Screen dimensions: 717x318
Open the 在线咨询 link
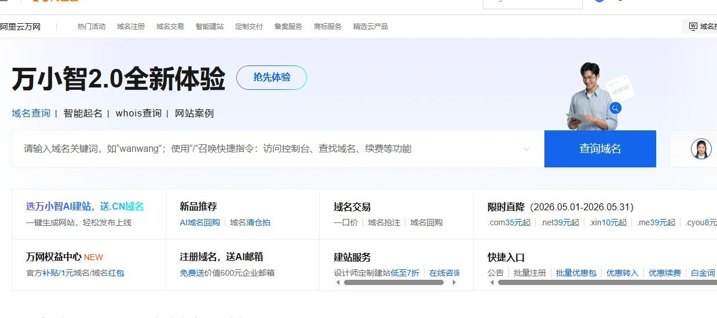(445, 273)
